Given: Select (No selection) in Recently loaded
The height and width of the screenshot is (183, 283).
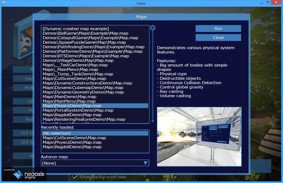Looking at the screenshot, I should (x=95, y=133).
